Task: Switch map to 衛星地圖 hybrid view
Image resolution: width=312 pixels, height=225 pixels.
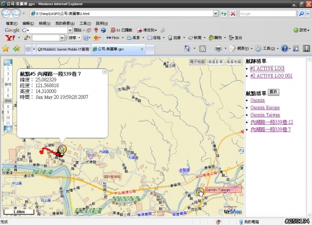Action: (x=234, y=62)
